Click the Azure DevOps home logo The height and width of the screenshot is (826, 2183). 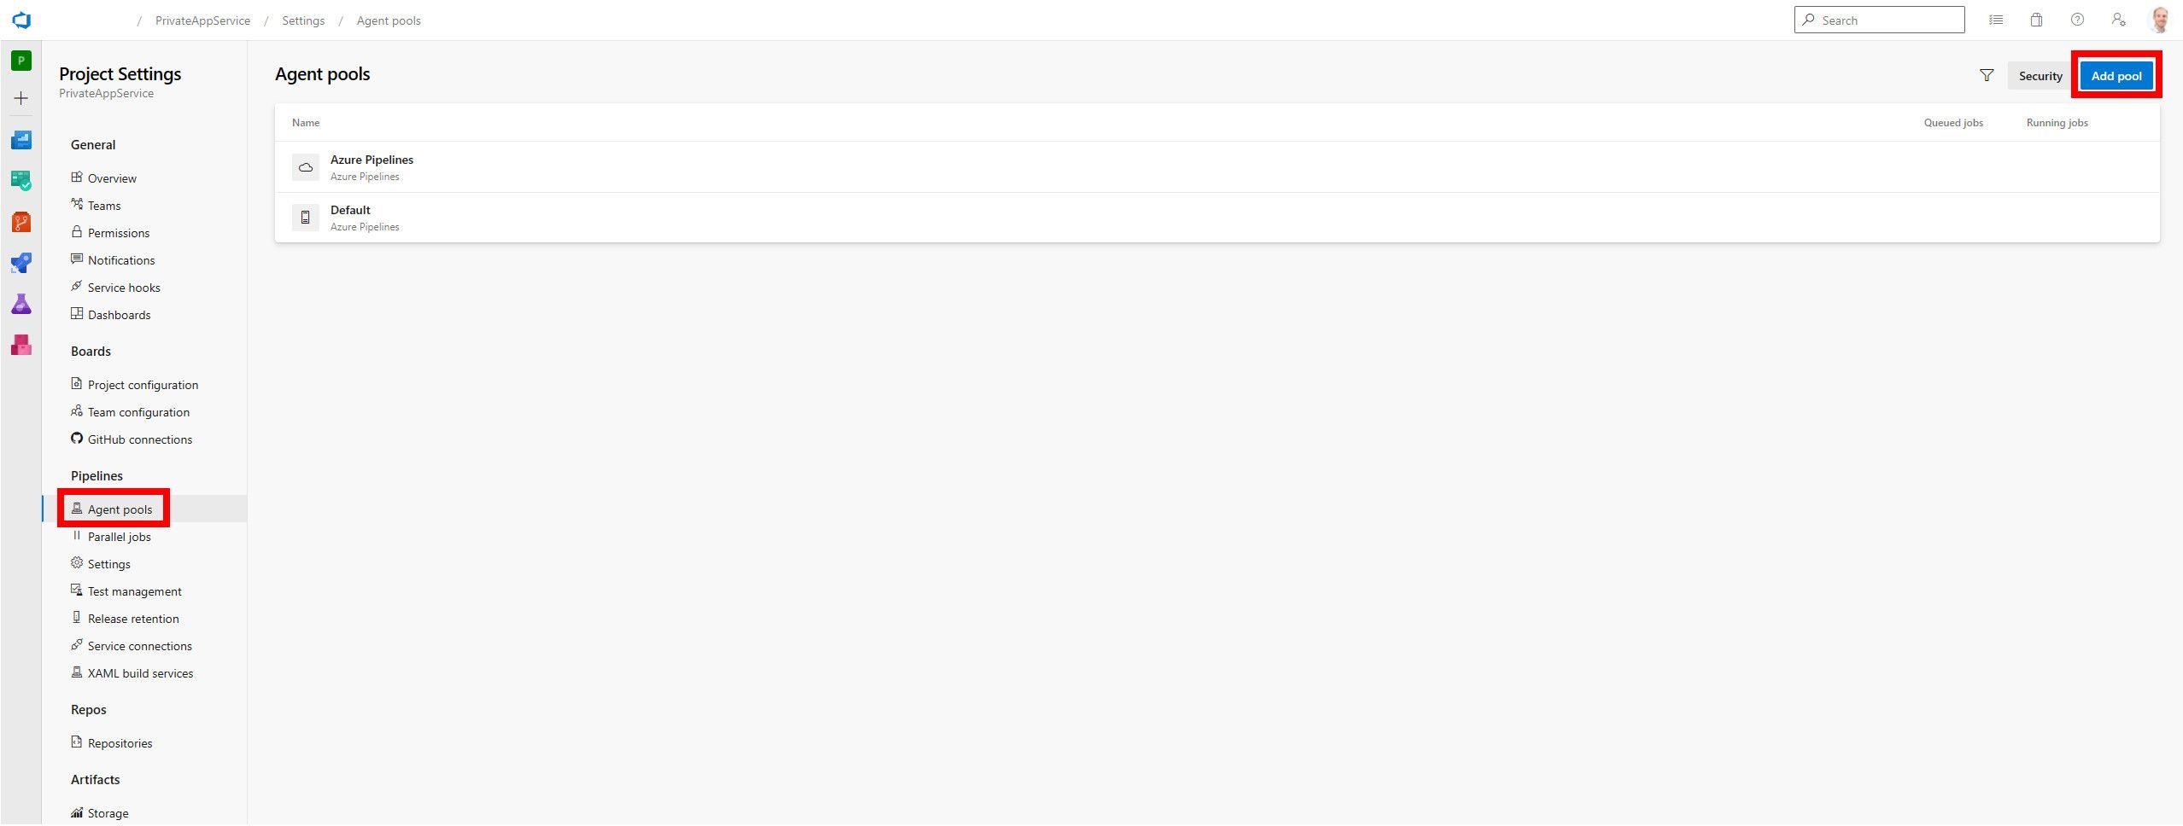click(x=20, y=20)
